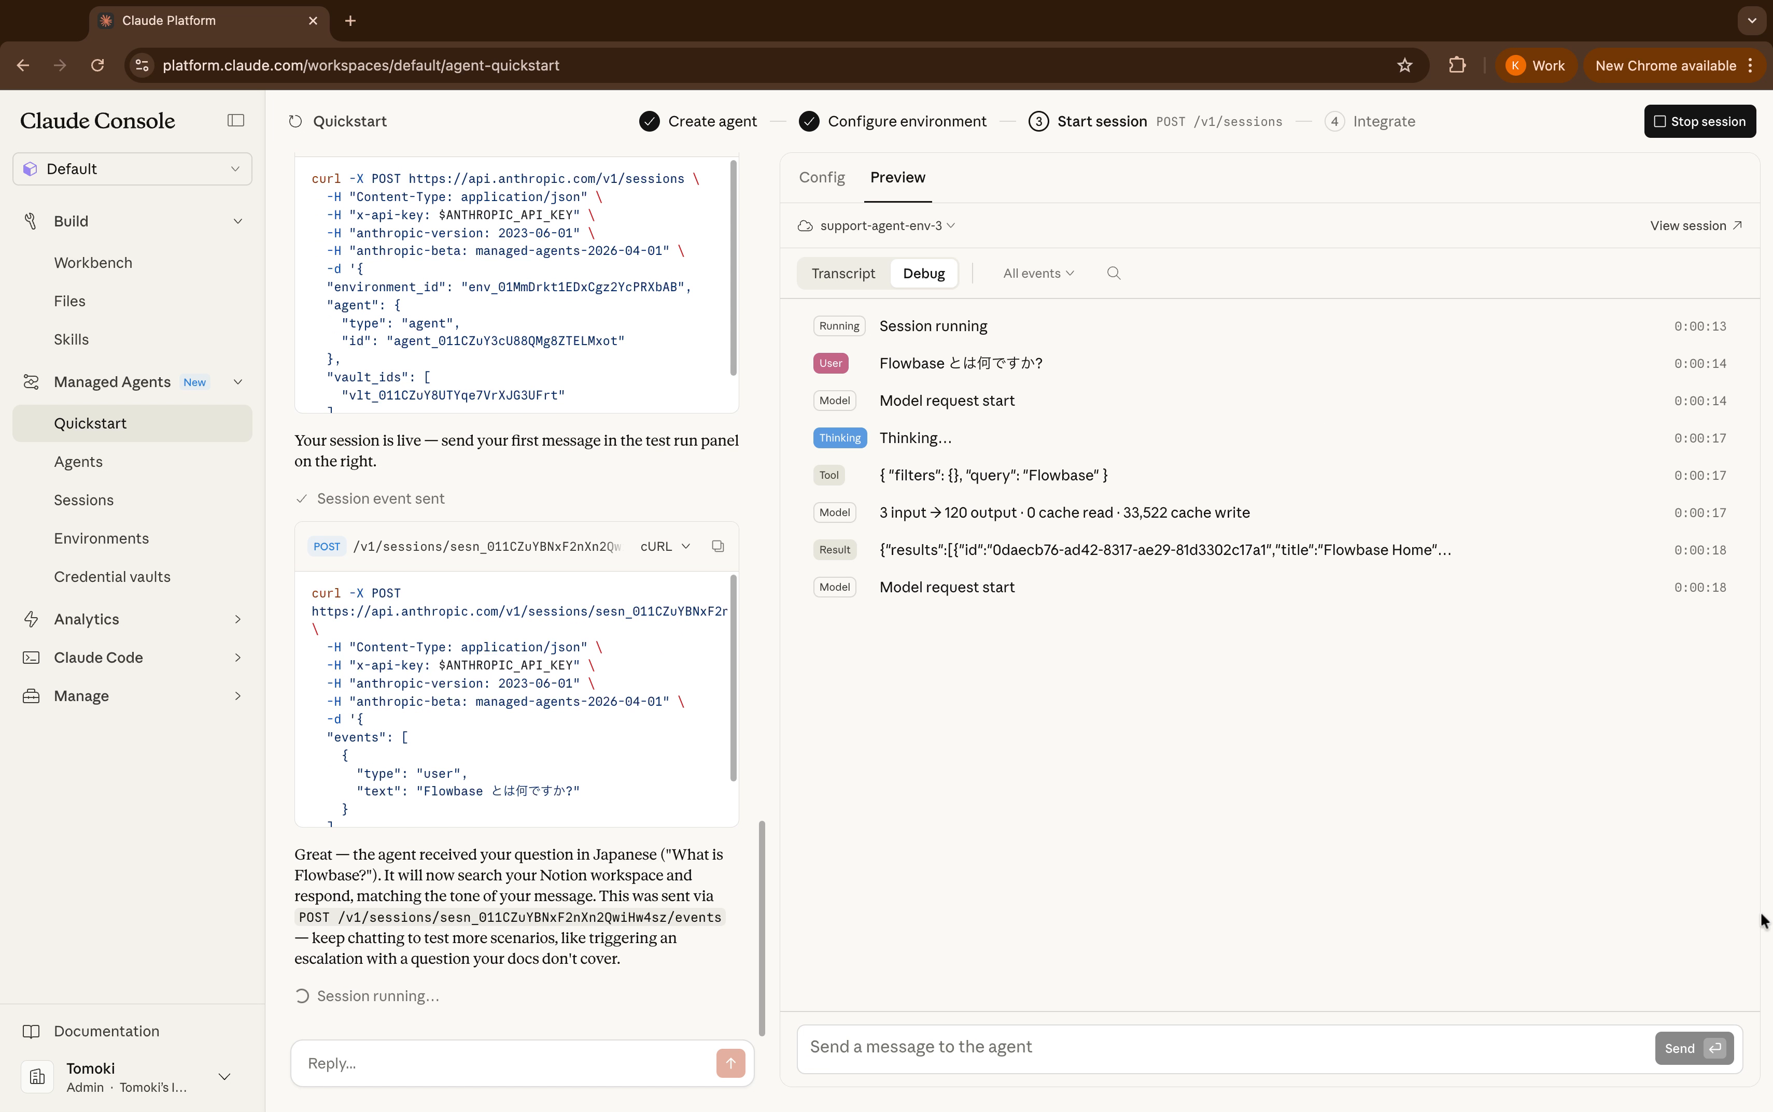The height and width of the screenshot is (1112, 1773).
Task: Select Quickstart in sidebar
Action: [x=132, y=424]
